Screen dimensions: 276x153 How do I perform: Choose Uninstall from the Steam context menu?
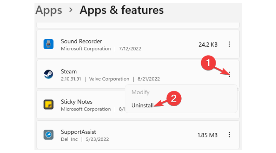142,105
